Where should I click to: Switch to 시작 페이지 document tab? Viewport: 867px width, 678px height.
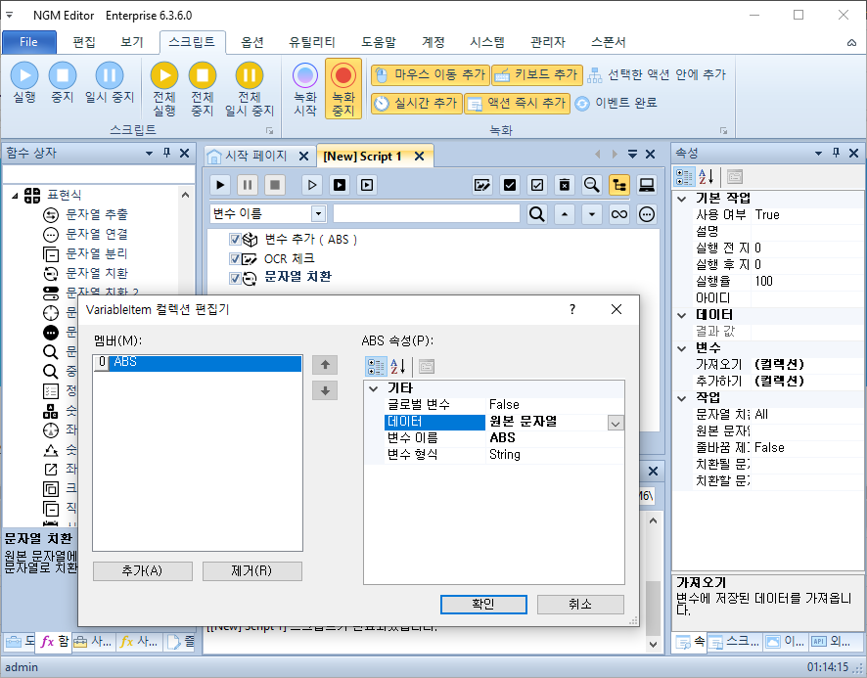[x=255, y=156]
